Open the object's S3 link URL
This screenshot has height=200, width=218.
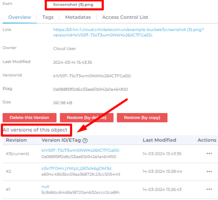[x=129, y=32]
